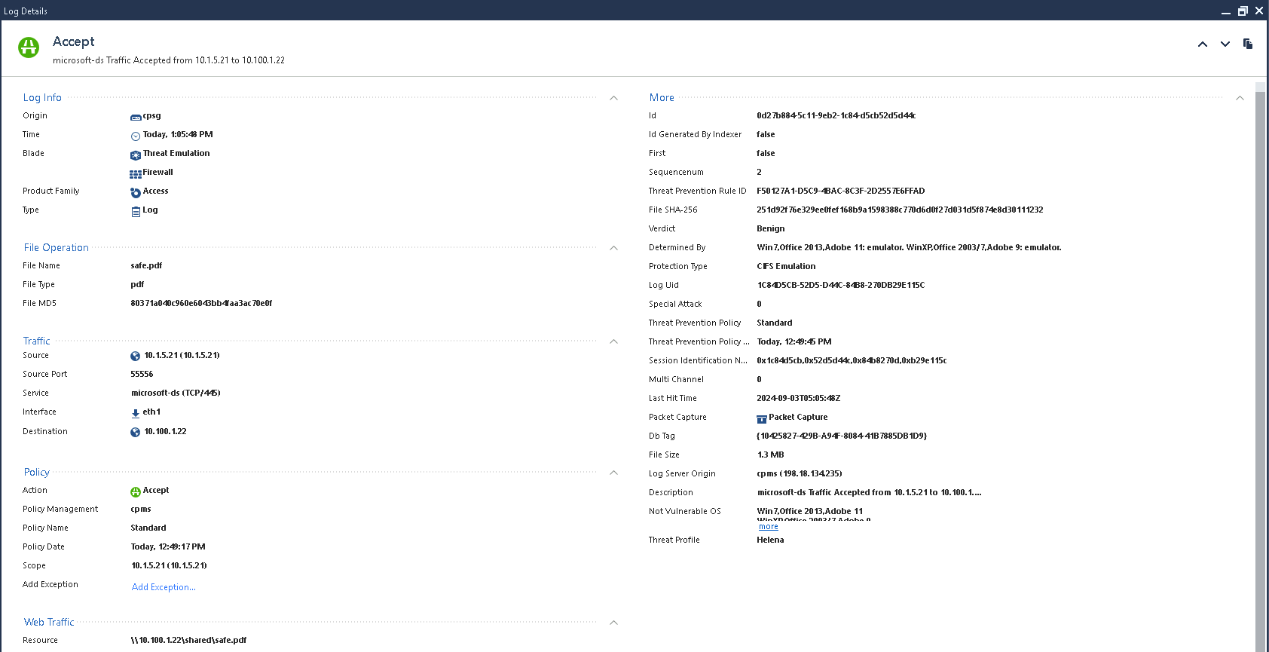Click the green Accept icon in header
Screen dimensions: 1269x652
29,47
